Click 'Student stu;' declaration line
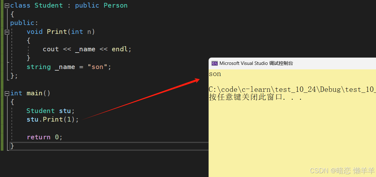This screenshot has height=177, width=376. 50,111
